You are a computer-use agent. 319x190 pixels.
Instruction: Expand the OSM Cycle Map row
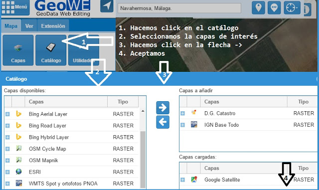click(7, 149)
